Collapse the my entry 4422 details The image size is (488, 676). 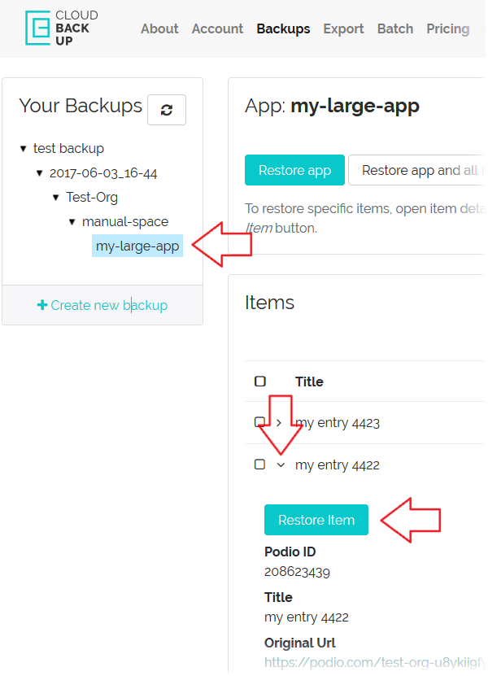coord(281,465)
